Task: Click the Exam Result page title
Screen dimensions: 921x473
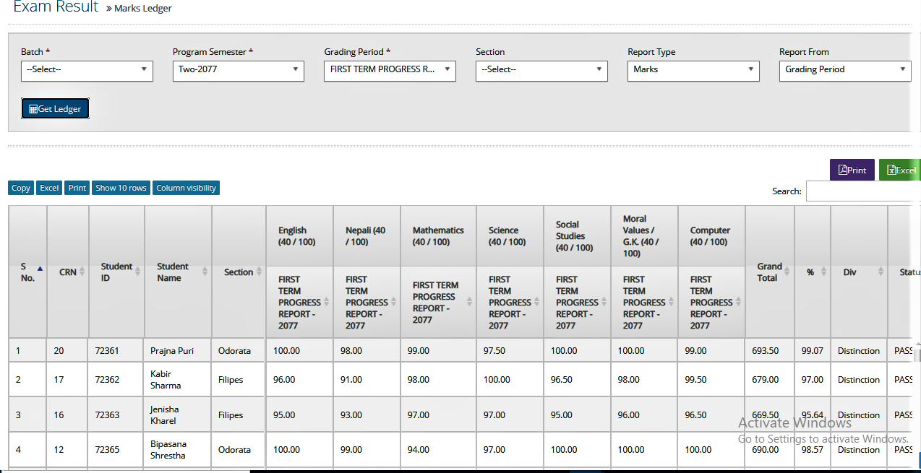Action: point(56,7)
